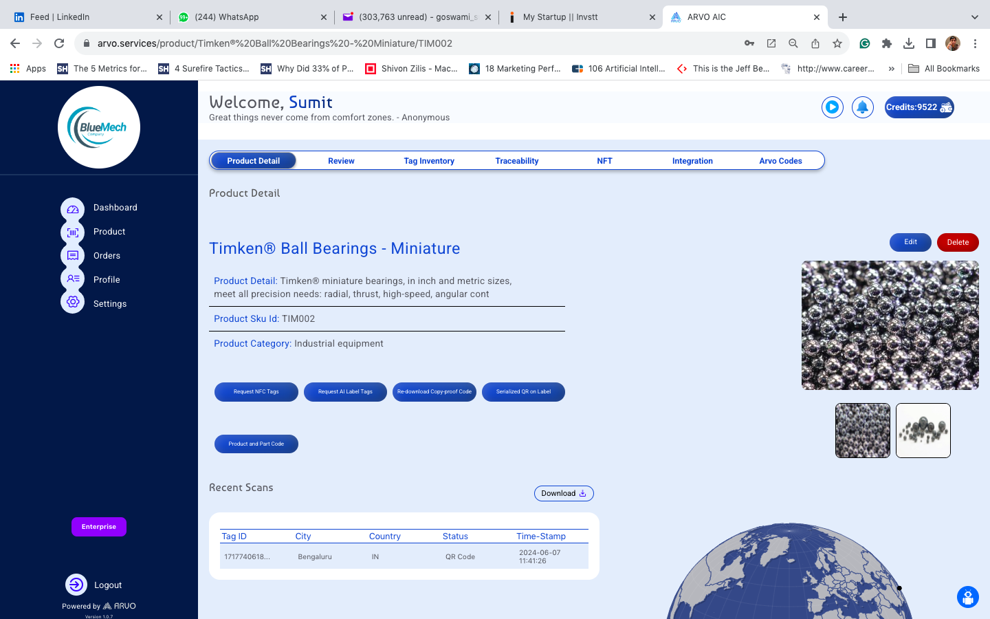This screenshot has height=619, width=990.
Task: Click the Logout arrow icon
Action: [x=76, y=585]
